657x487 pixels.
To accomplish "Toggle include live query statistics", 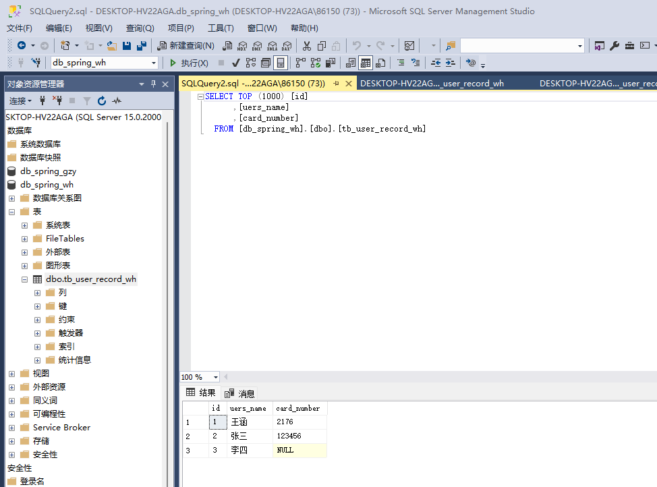I will point(316,63).
